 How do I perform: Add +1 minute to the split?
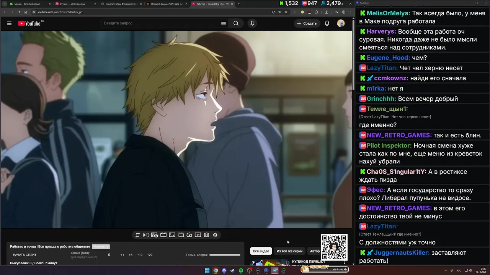point(122,255)
